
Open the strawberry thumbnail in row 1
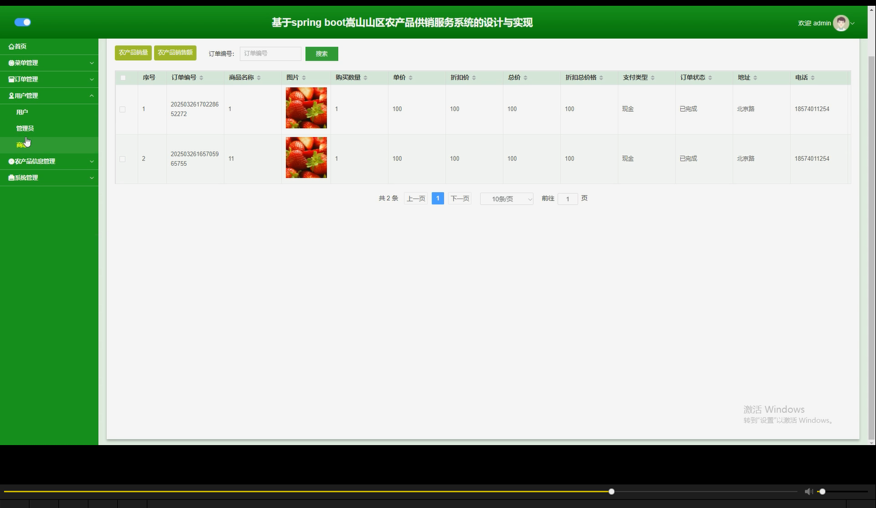pyautogui.click(x=306, y=108)
